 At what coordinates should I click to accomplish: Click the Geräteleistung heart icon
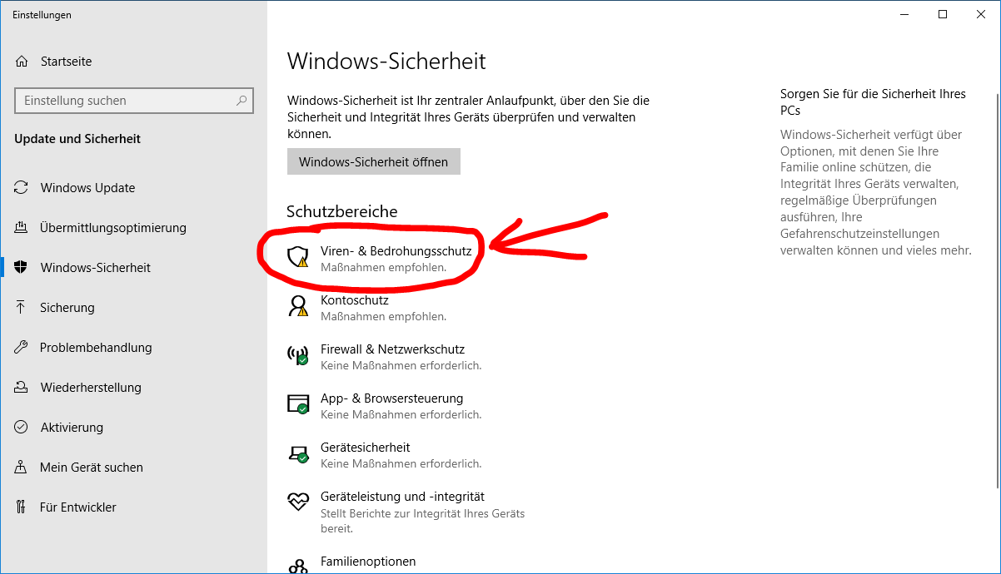[298, 502]
